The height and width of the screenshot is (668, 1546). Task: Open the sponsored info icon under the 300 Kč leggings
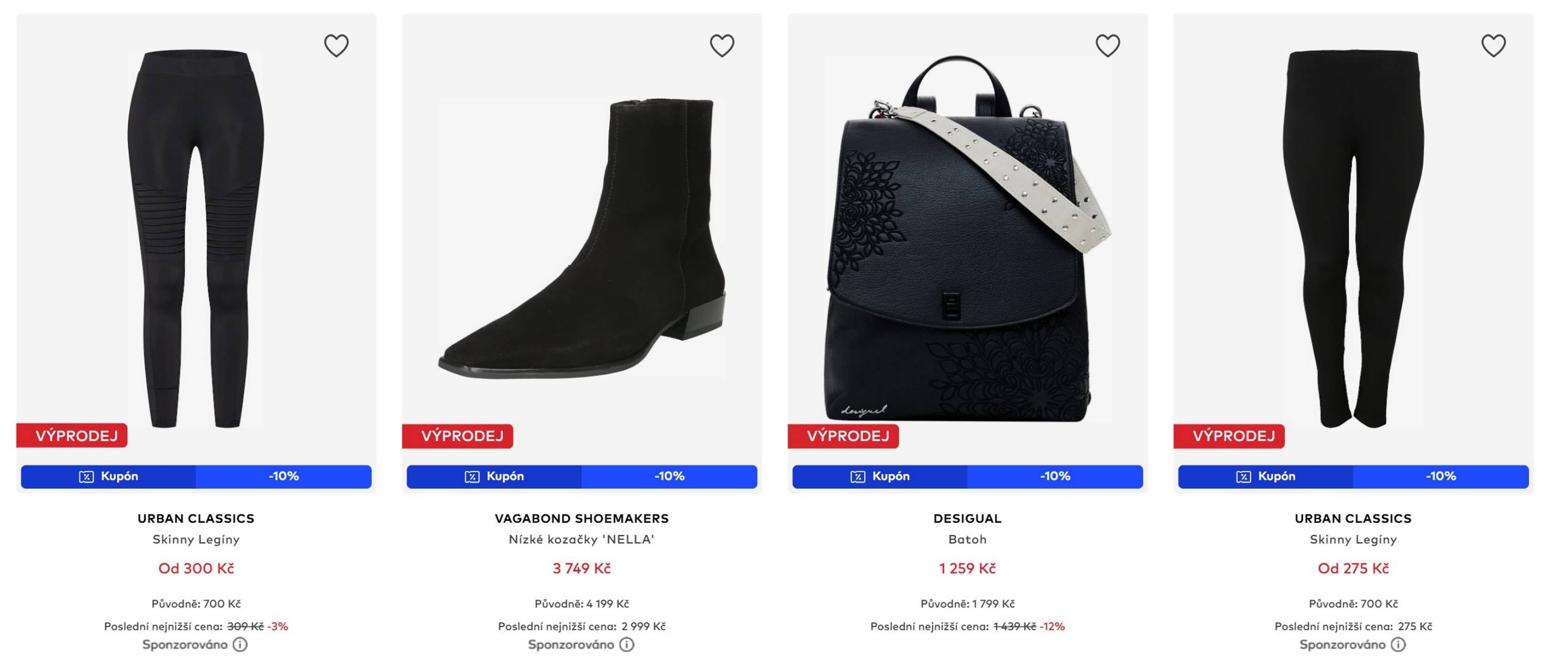[x=240, y=645]
